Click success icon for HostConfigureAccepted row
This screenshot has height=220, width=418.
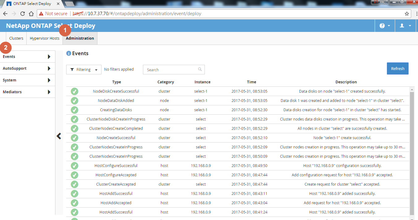75,175
